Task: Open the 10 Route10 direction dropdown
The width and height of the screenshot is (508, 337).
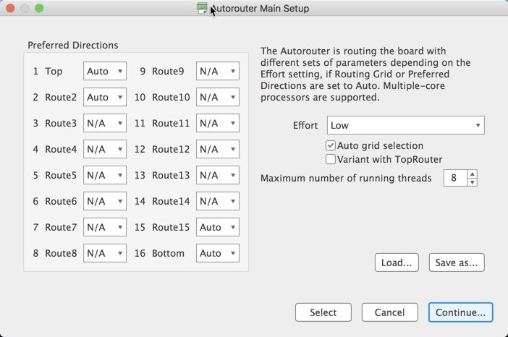Action: (x=218, y=97)
